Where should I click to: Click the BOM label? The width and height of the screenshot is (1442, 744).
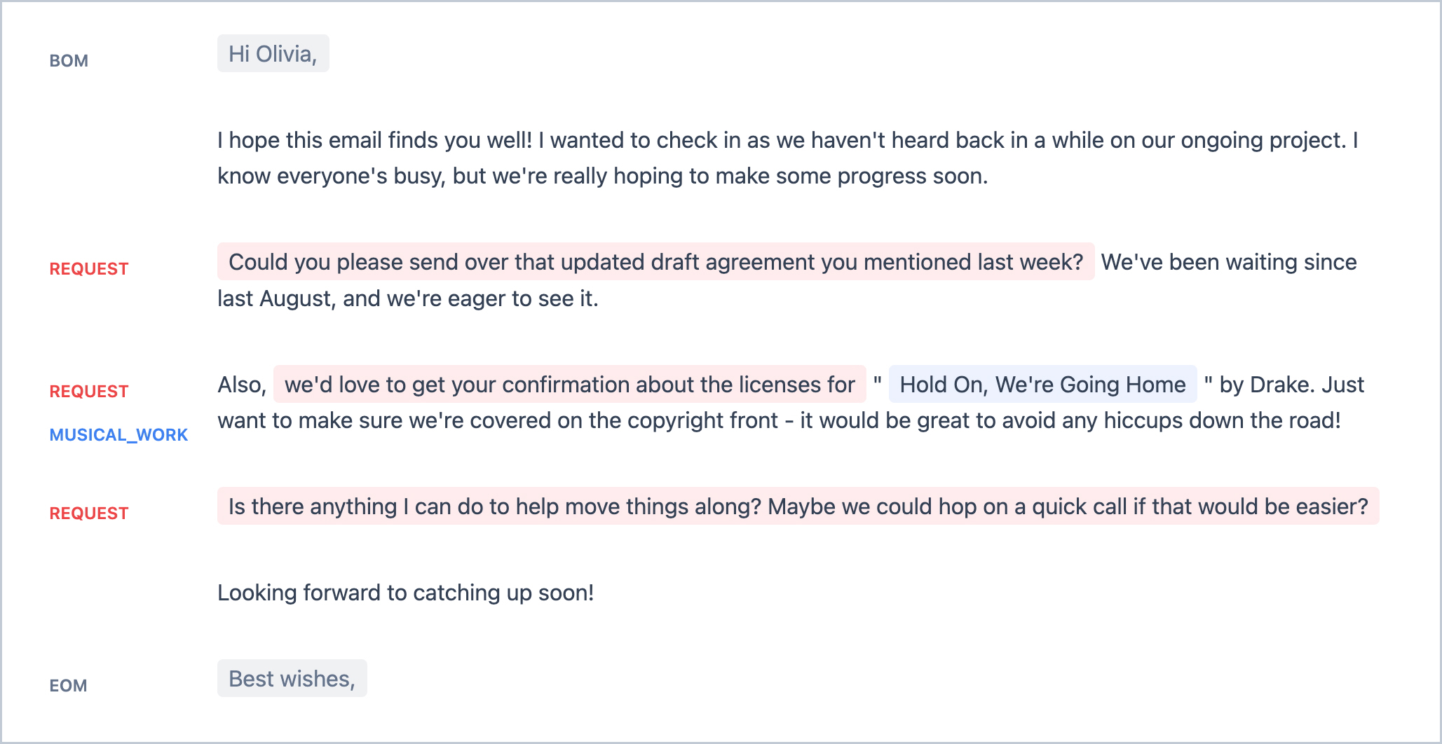click(69, 61)
